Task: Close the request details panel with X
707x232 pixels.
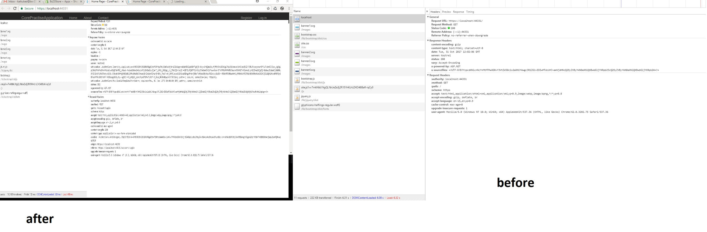Action: click(427, 12)
